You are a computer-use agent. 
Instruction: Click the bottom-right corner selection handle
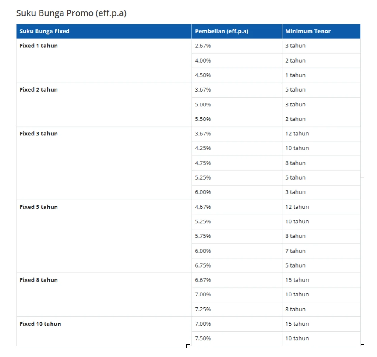coord(362,346)
